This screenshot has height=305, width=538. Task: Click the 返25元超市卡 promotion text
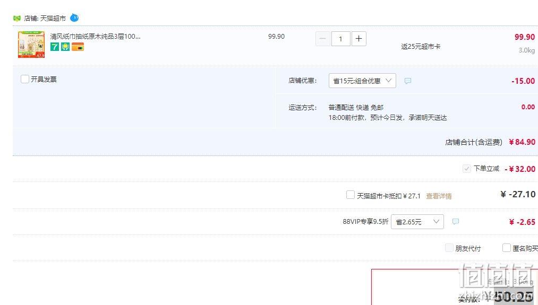pos(421,47)
